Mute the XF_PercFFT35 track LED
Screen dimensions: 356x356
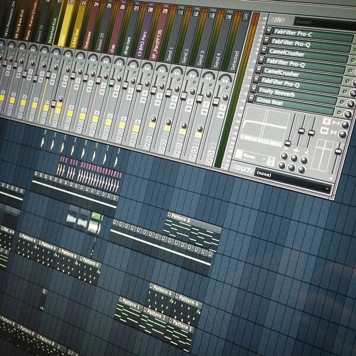tap(149, 75)
